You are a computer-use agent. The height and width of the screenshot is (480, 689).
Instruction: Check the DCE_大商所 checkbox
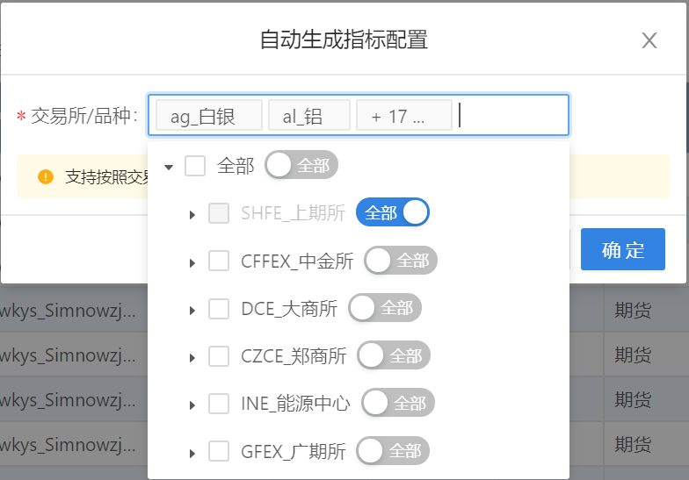point(218,309)
